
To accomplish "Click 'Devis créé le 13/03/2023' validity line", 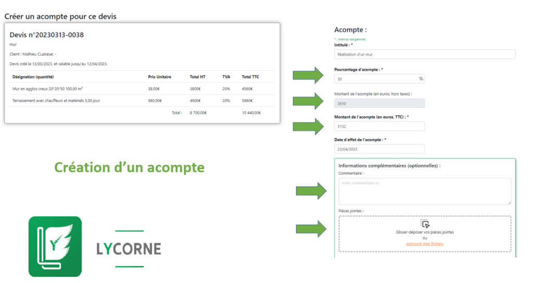I will click(58, 64).
